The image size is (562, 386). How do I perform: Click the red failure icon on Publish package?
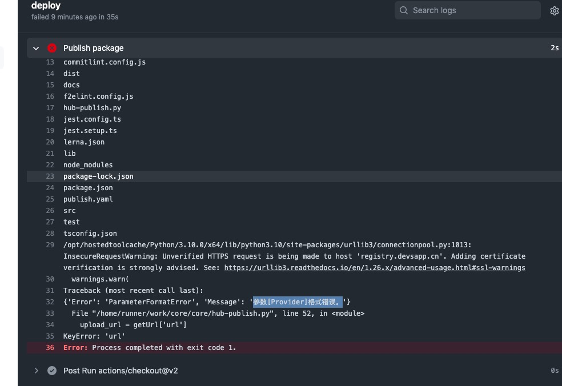coord(52,48)
